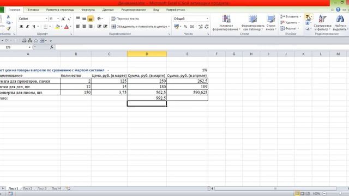
Task: Switch to sheet Лист2
Action: (x=28, y=188)
